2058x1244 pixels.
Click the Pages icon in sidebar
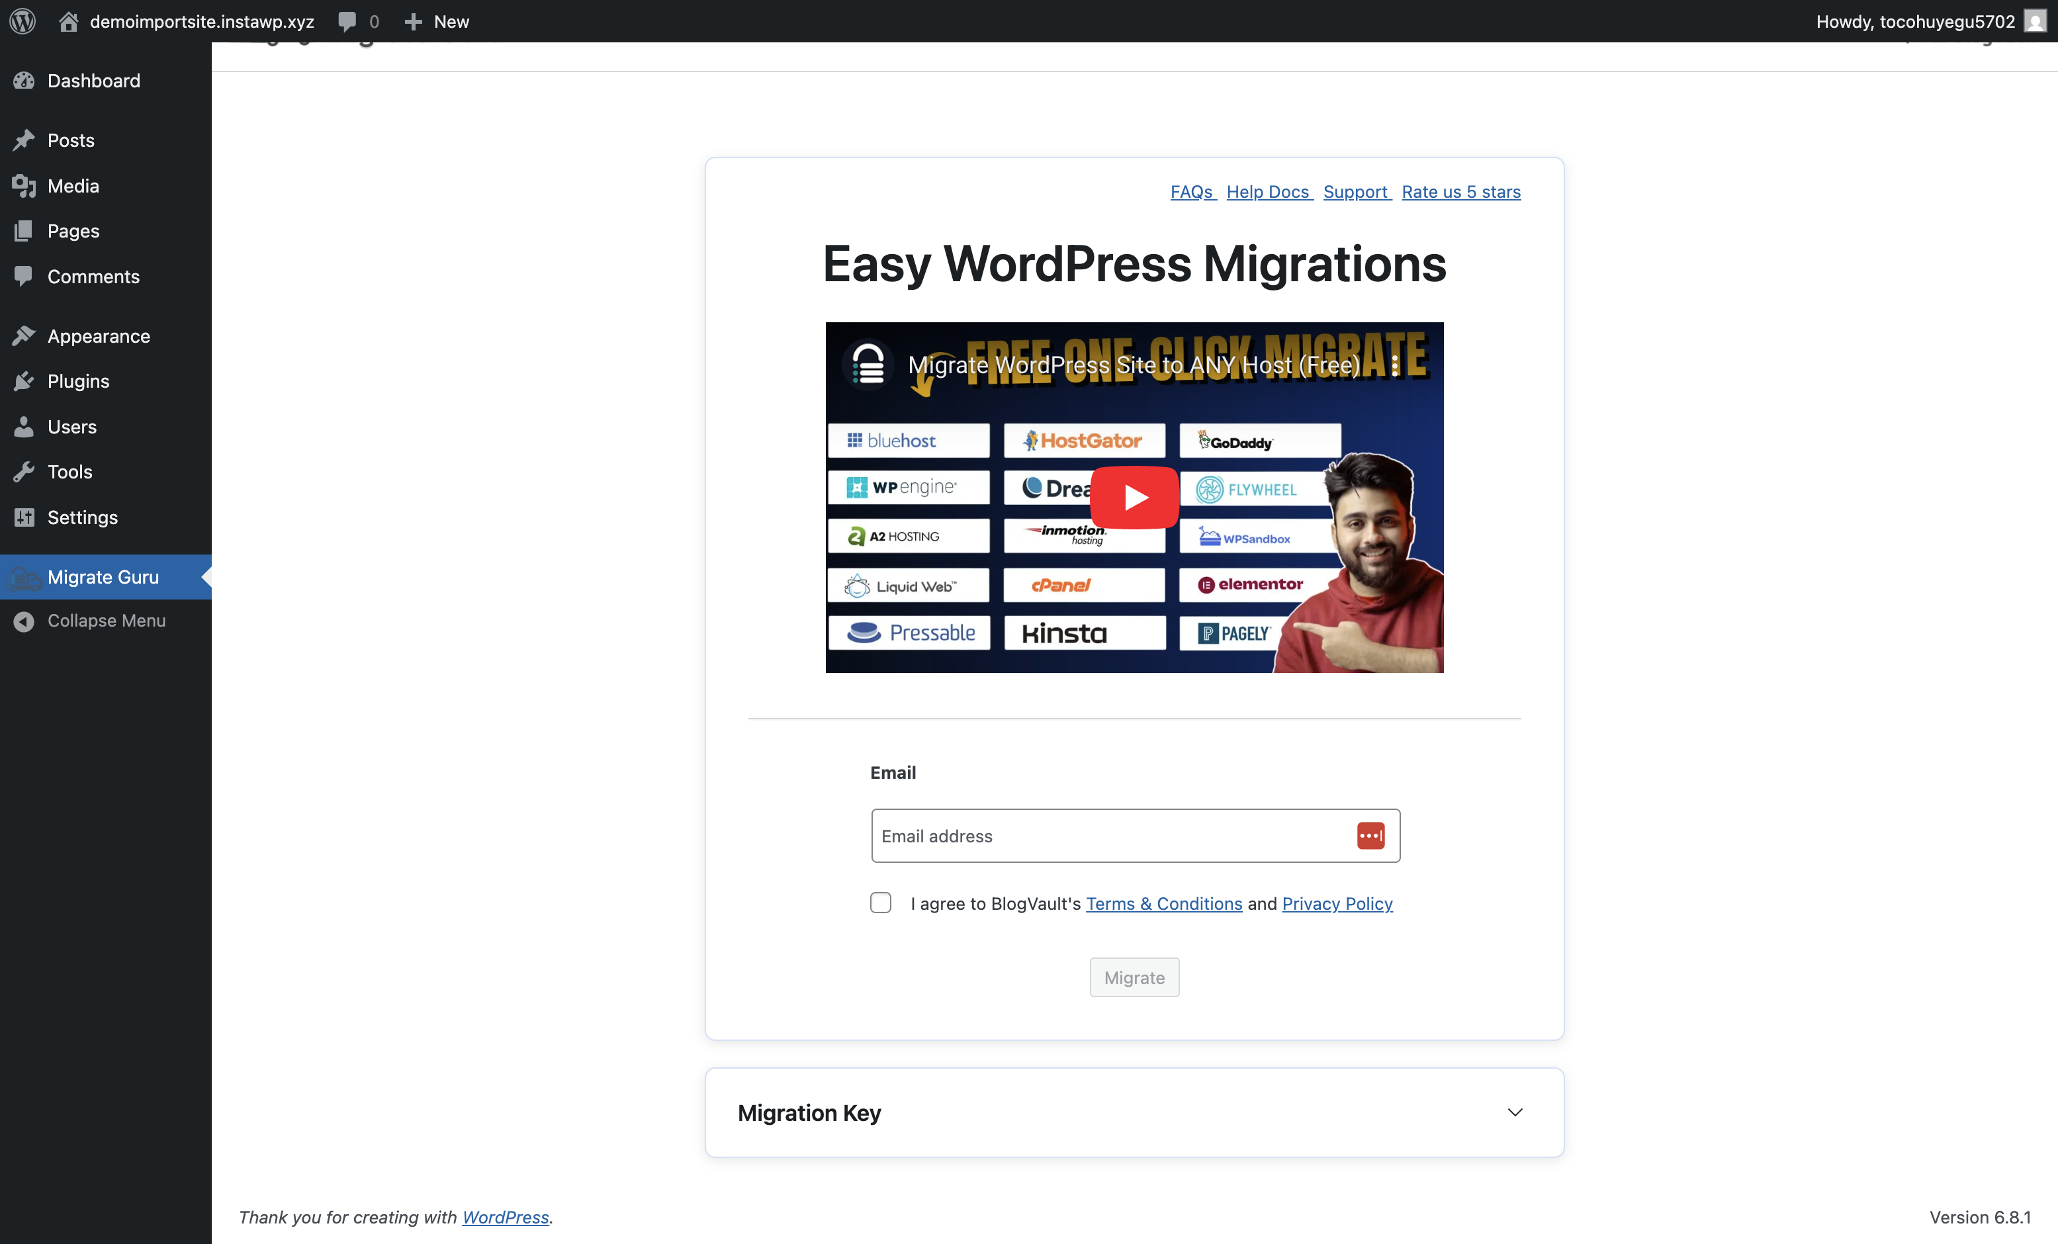(24, 230)
